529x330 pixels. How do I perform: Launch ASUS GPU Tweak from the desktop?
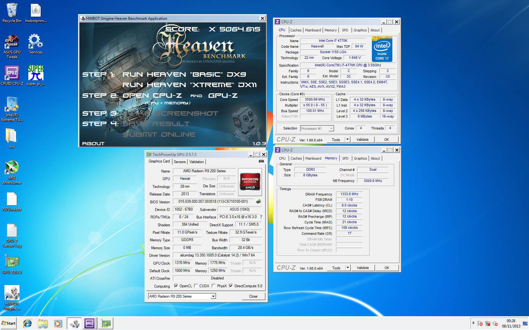pos(12,46)
